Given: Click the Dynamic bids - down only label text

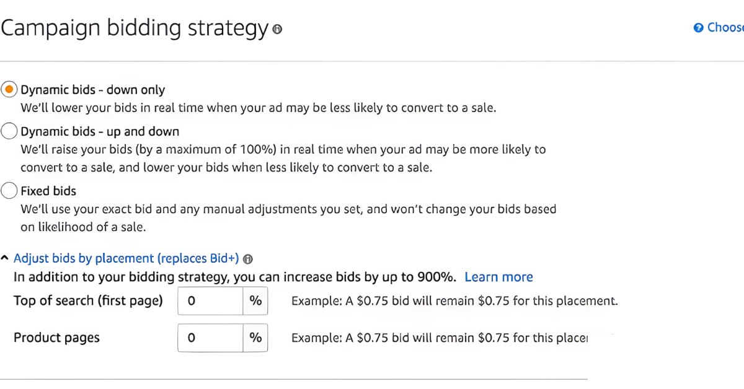Looking at the screenshot, I should point(93,90).
